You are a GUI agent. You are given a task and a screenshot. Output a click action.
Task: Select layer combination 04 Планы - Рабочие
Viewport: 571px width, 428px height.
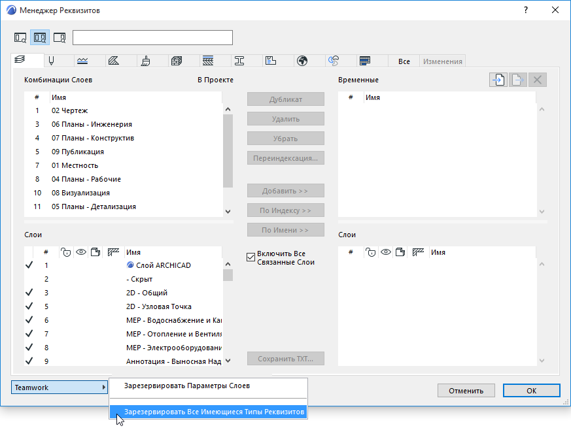tap(123, 179)
